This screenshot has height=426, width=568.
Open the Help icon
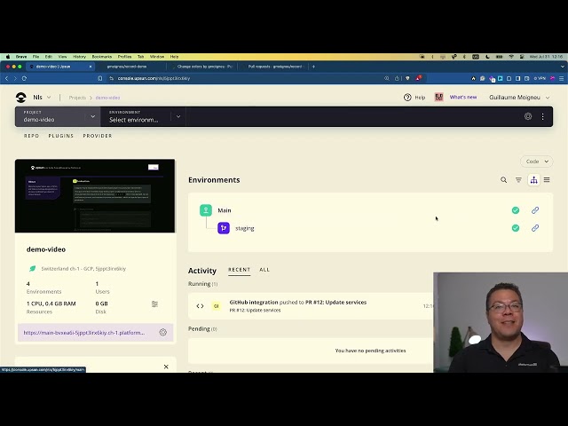(407, 97)
